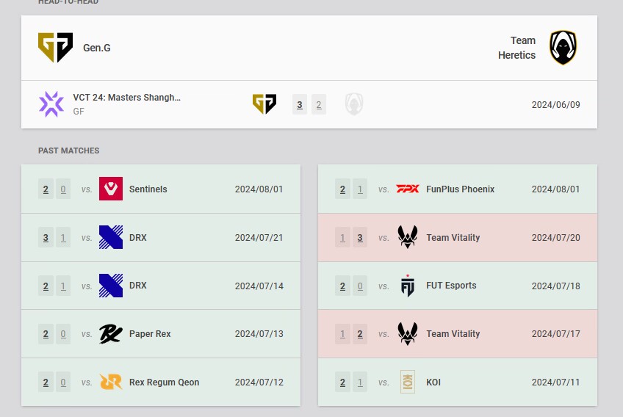
Task: Click the FunPlus Phoenix team name
Action: [460, 189]
